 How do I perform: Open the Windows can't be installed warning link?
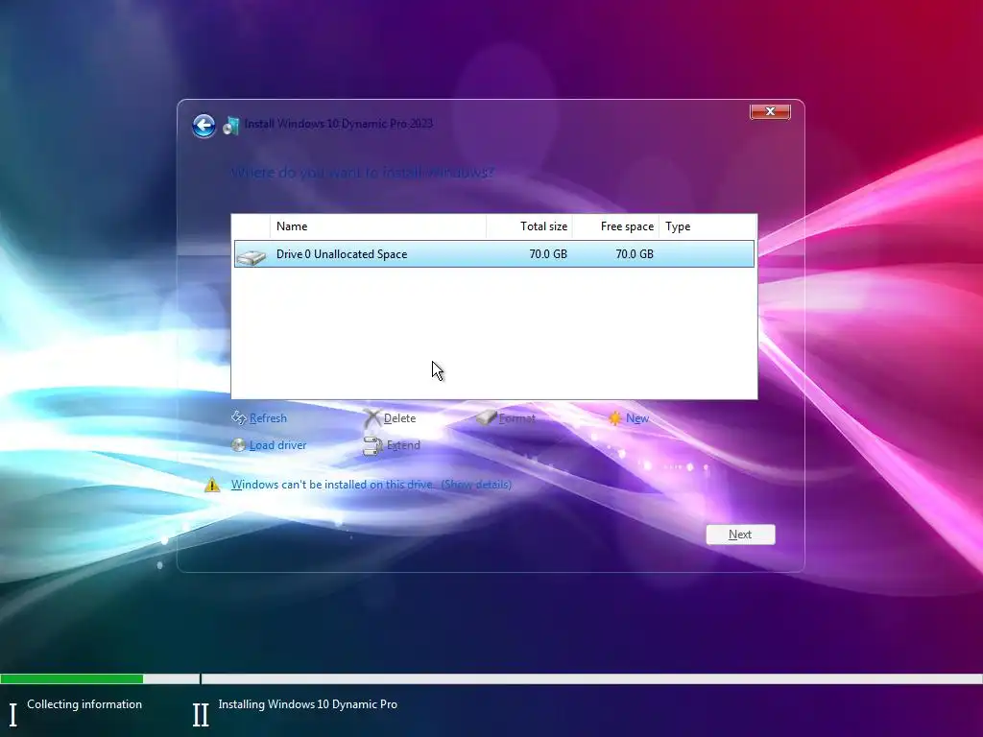pos(372,485)
